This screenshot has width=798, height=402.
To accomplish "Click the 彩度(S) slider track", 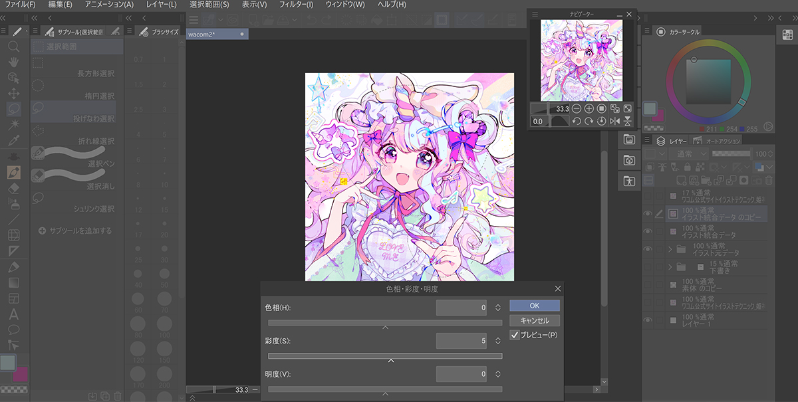I will (385, 355).
